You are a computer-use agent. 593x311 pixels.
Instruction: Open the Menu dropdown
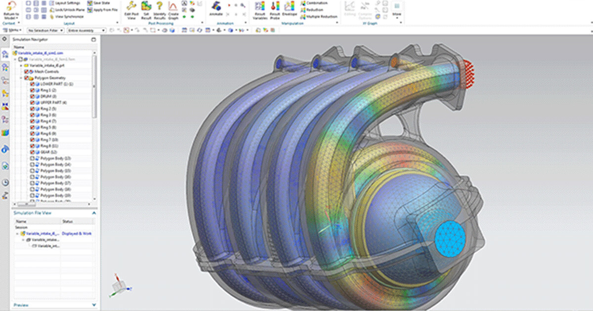(12, 30)
